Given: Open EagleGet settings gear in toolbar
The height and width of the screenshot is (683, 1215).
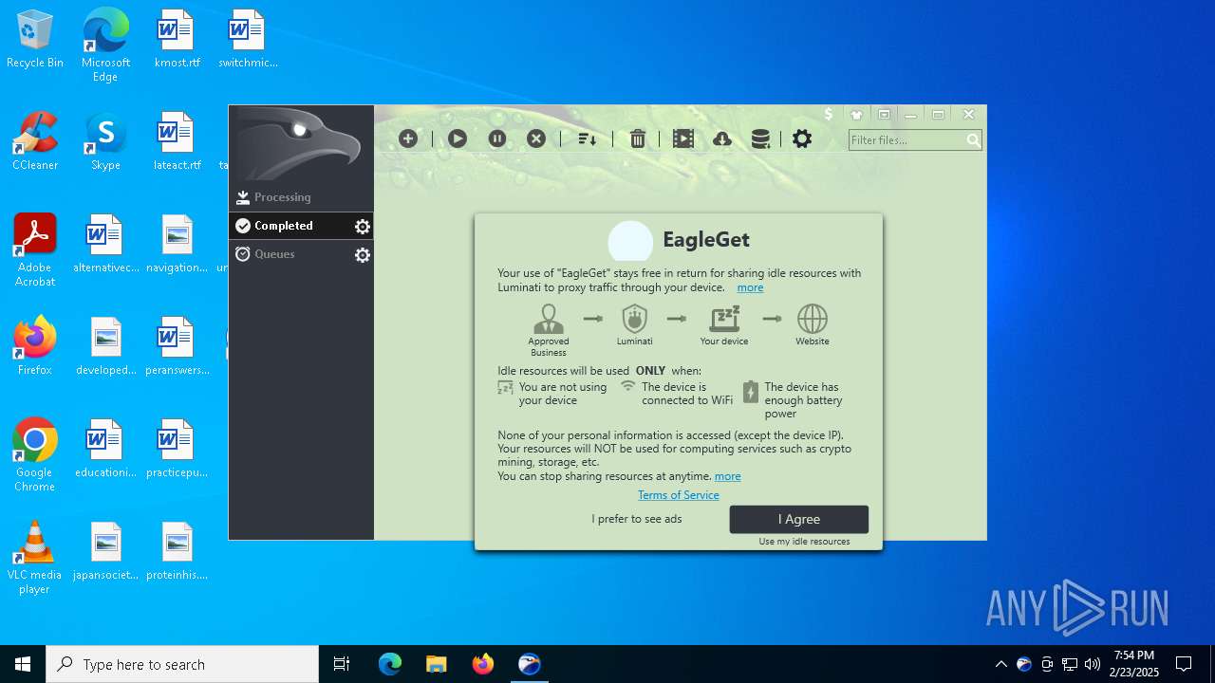Looking at the screenshot, I should coord(802,138).
